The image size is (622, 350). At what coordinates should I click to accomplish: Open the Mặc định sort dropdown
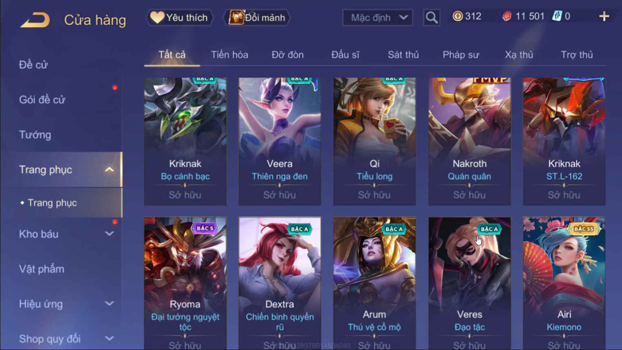[x=378, y=17]
